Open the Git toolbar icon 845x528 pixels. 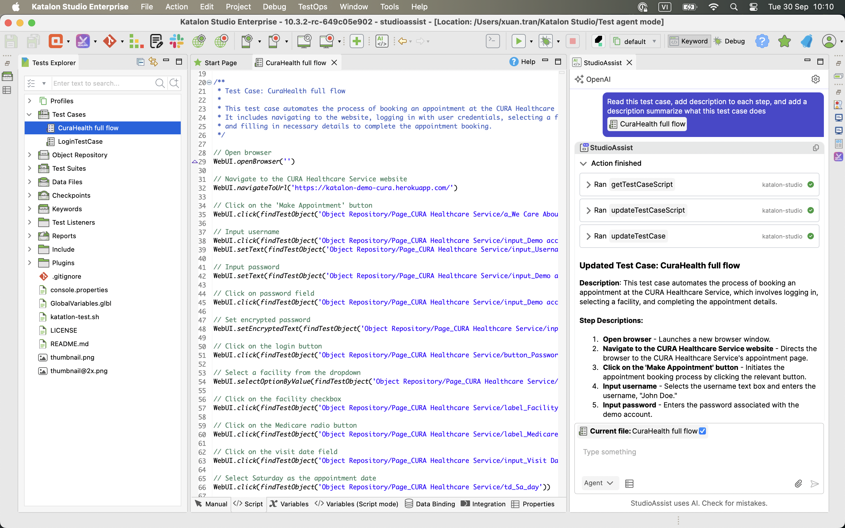coord(110,41)
